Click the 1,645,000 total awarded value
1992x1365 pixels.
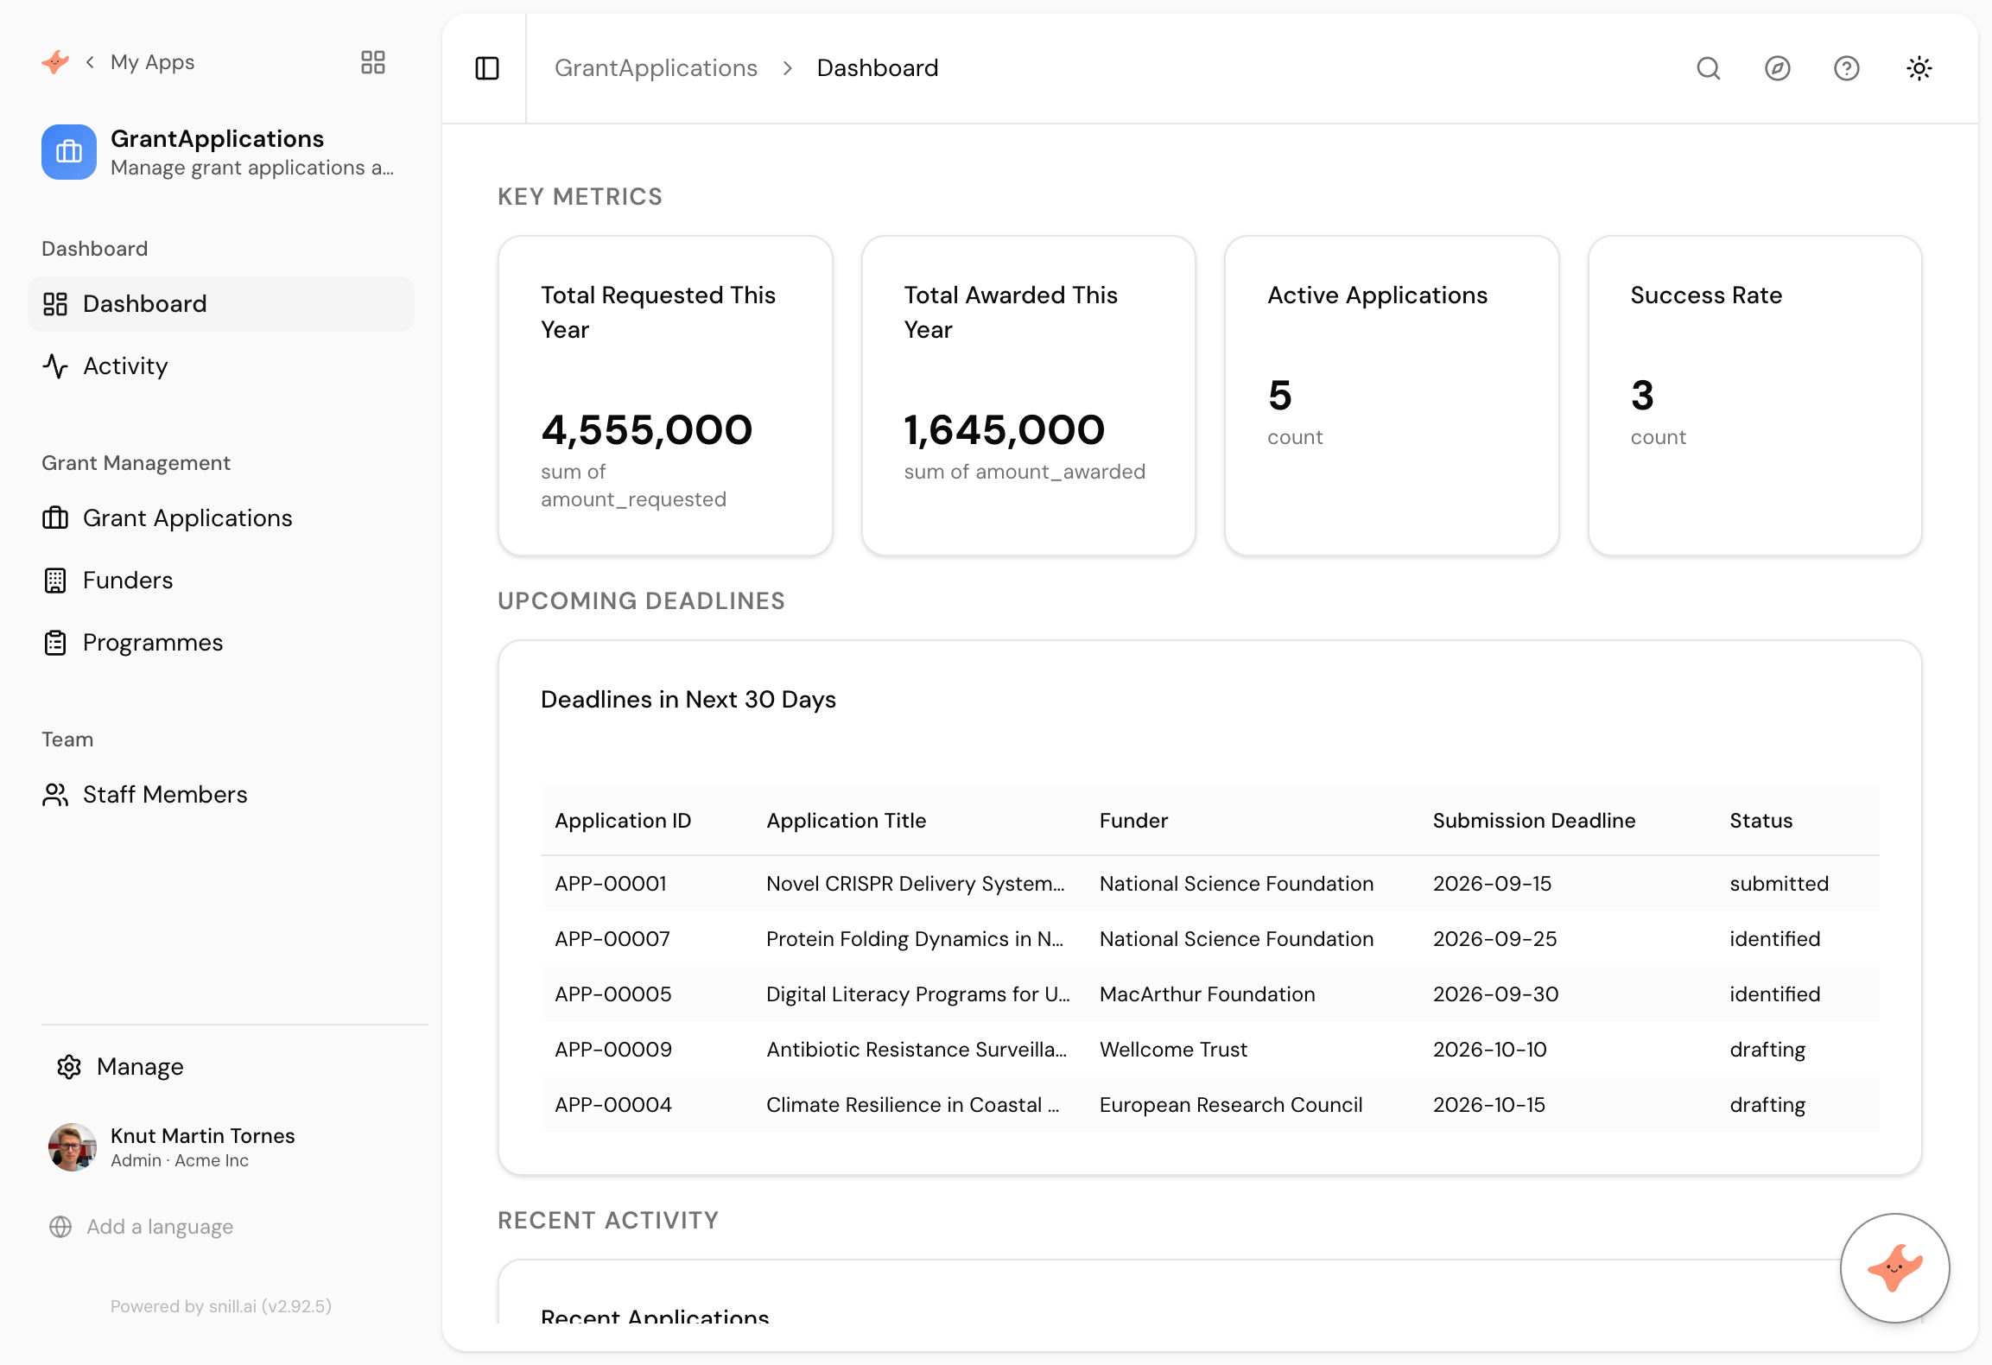click(x=1004, y=430)
